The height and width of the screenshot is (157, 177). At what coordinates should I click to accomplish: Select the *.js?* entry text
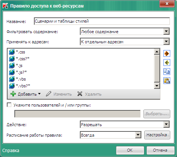coord(21,72)
